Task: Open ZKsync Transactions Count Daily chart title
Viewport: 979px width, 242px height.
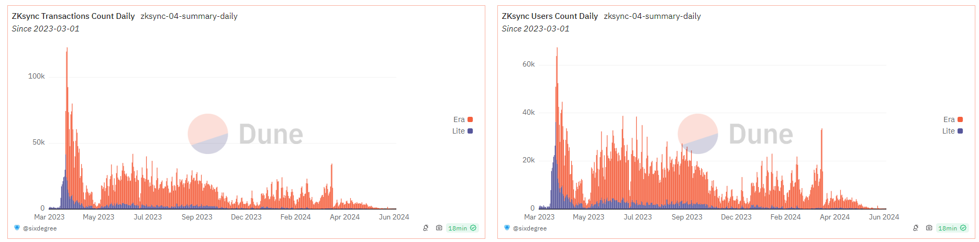Action: pyautogui.click(x=73, y=16)
